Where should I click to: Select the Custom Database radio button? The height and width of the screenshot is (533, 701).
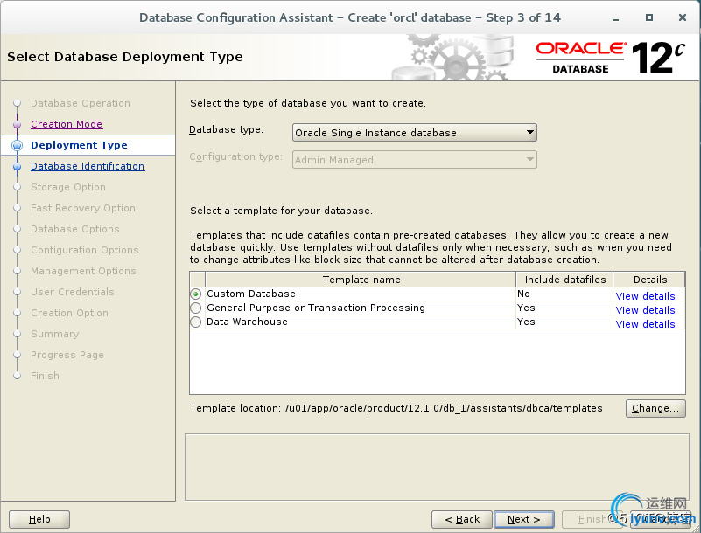[196, 294]
